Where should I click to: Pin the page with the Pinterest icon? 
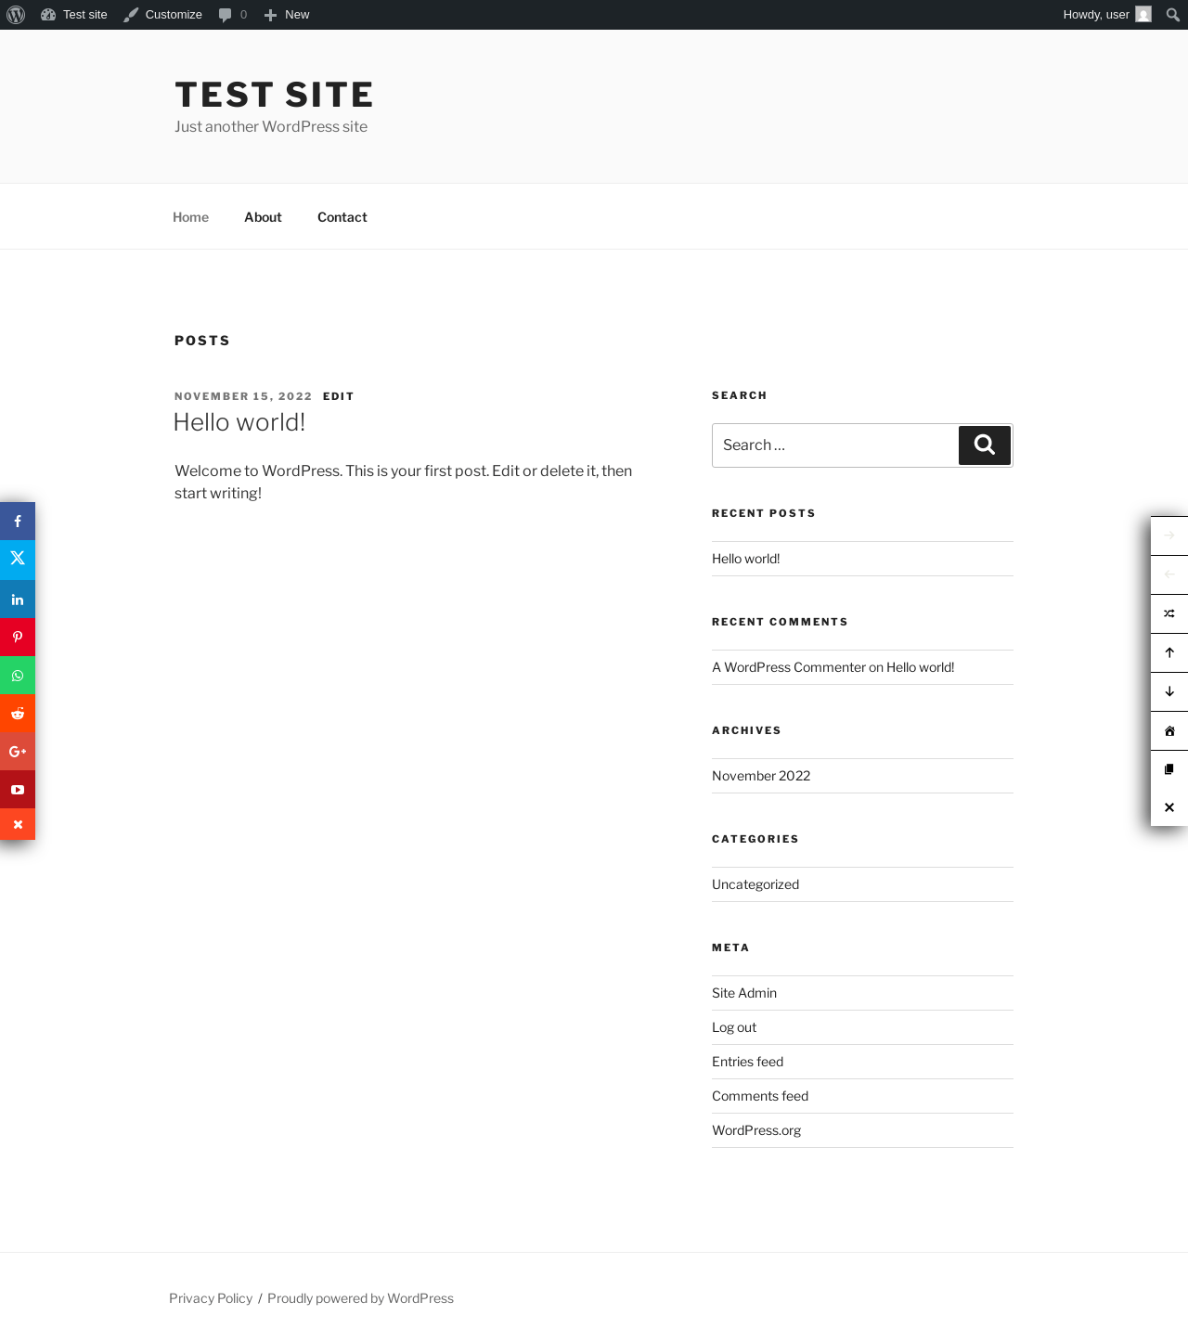pyautogui.click(x=18, y=638)
